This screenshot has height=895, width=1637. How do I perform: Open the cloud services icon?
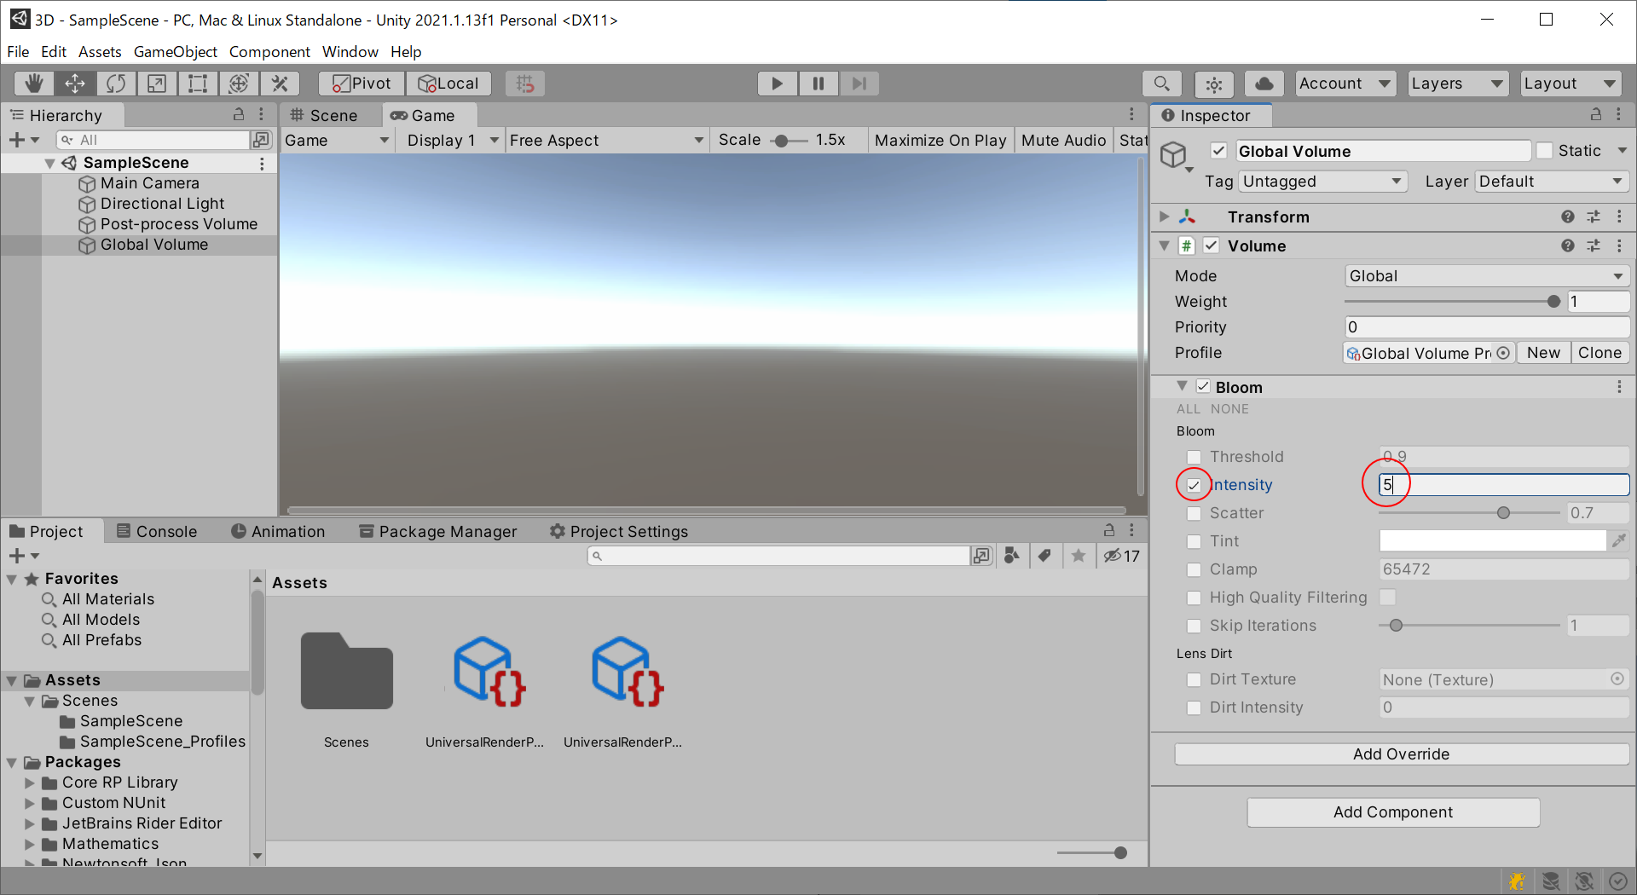1264,84
